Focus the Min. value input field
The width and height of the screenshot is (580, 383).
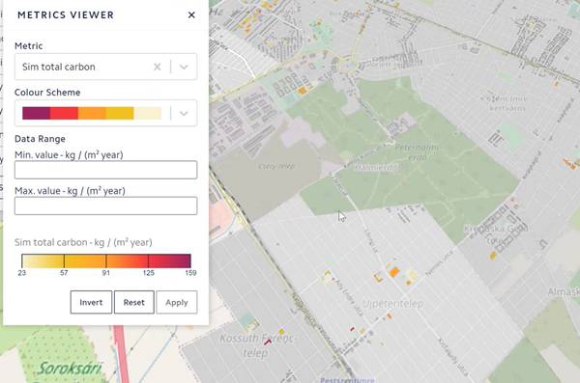105,170
